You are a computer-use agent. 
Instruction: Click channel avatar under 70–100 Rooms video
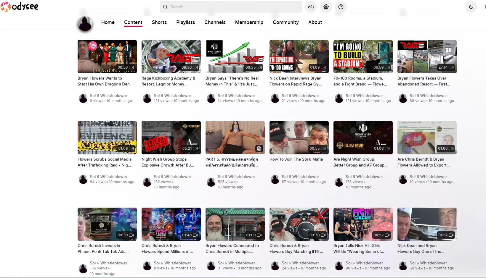[x=339, y=98]
